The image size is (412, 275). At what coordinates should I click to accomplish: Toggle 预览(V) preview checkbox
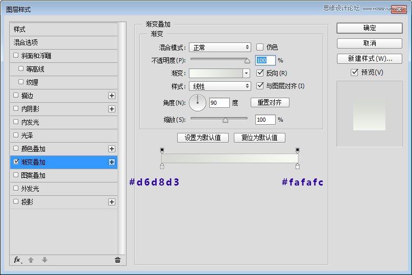tap(354, 72)
